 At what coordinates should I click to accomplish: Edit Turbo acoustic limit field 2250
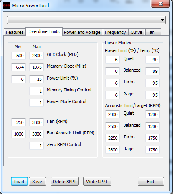click(x=113, y=138)
